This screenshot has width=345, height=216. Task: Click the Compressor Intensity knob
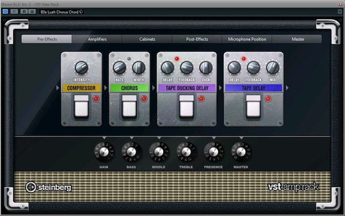[x=82, y=68]
